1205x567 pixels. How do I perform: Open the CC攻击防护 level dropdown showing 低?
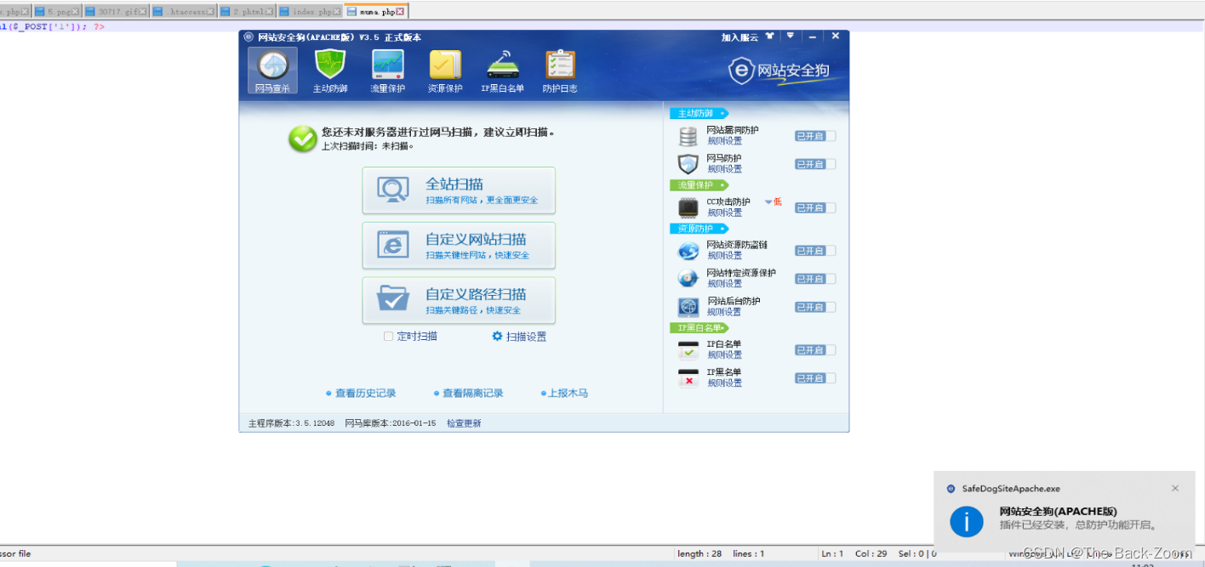point(773,201)
